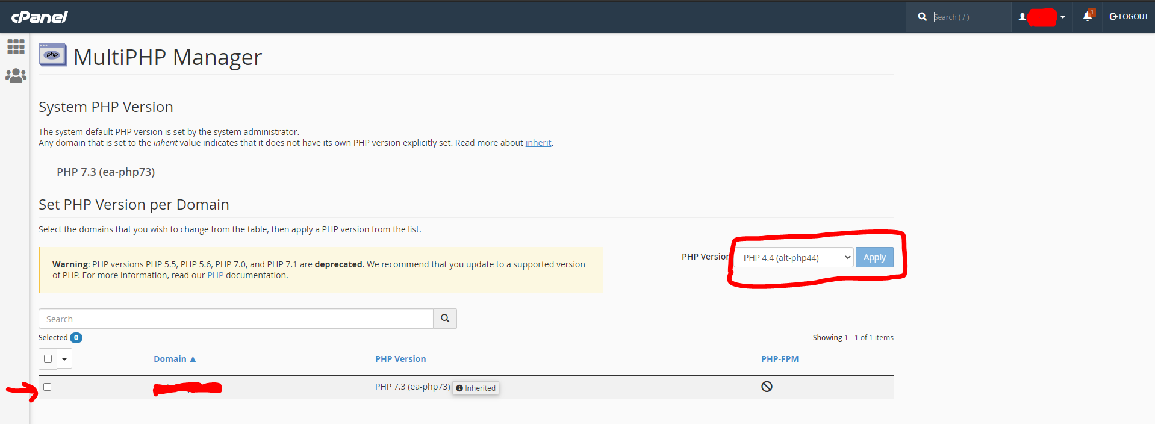This screenshot has width=1155, height=424.
Task: Tick the select-all domains checkbox
Action: (x=48, y=359)
